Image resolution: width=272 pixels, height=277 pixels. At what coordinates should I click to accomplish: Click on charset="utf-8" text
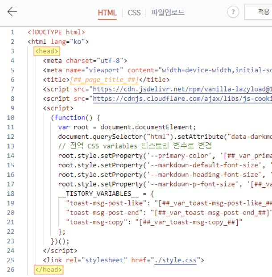click(95, 61)
